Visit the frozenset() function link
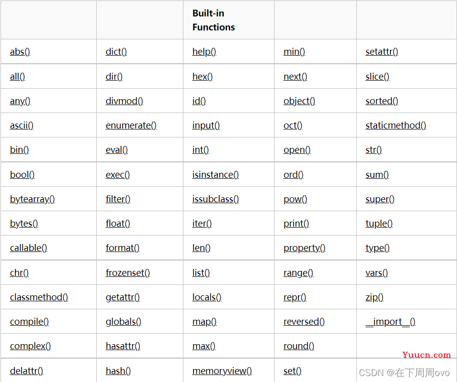457x382 pixels. (128, 273)
